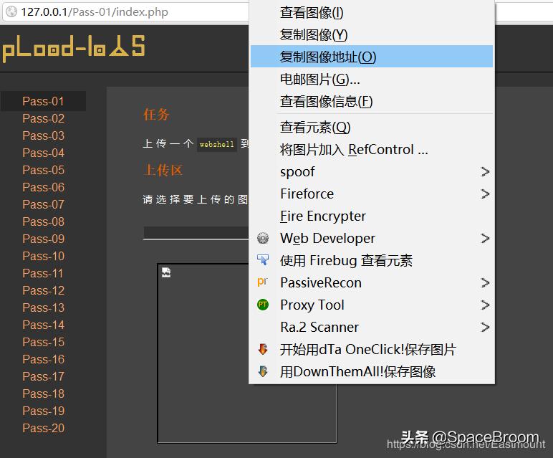Click the file upload input bar
This screenshot has height=458, width=553.
coord(196,233)
